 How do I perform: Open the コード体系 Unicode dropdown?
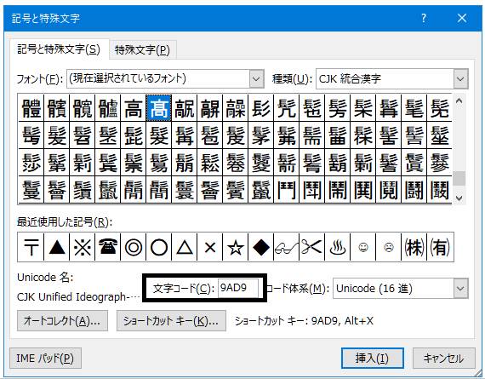(x=460, y=289)
